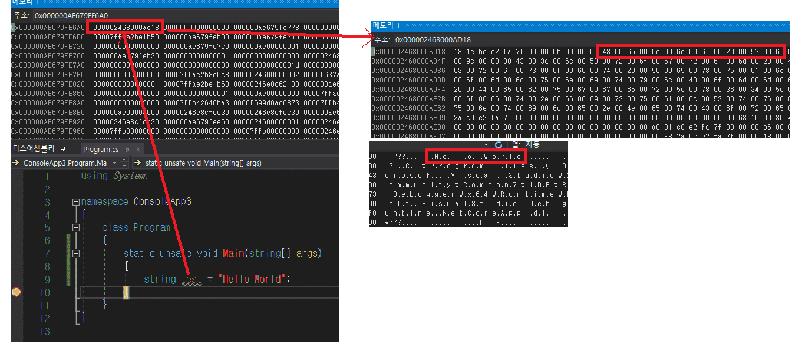Image resolution: width=805 pixels, height=344 pixels.
Task: Click System on line 1
Action: (x=129, y=176)
